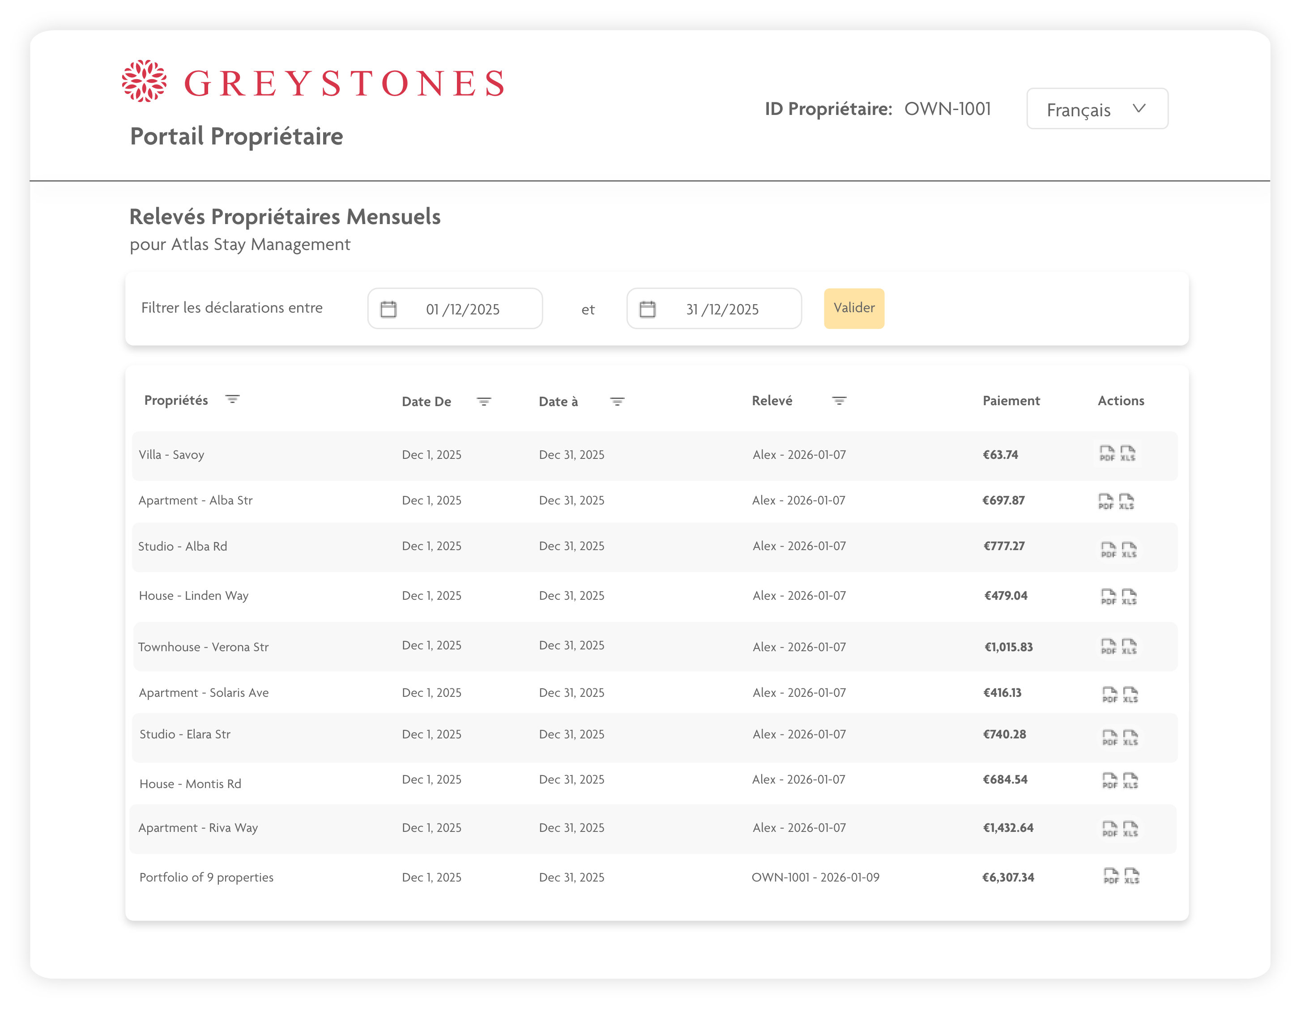The width and height of the screenshot is (1301, 1009).
Task: Edit the 31/12/2025 end date field
Action: click(x=722, y=309)
